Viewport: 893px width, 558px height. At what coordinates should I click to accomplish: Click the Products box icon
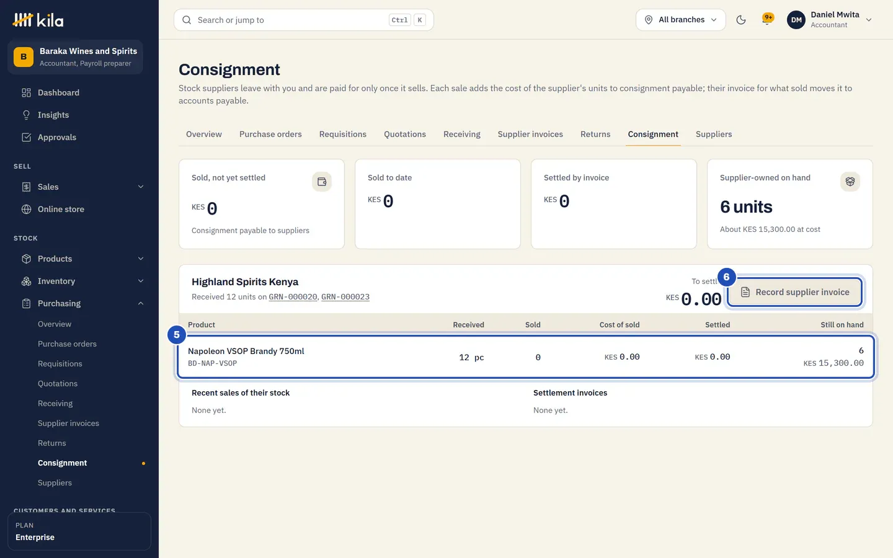tap(26, 259)
